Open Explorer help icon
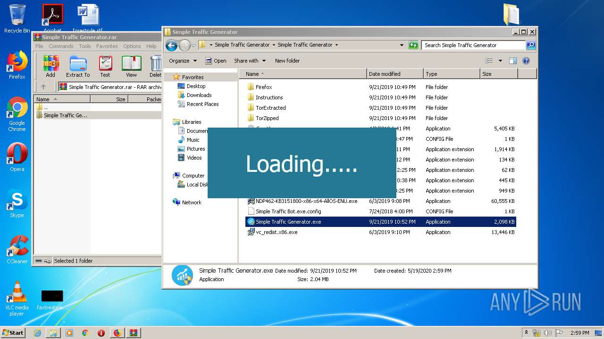Viewport: 604px width, 339px height. 526,61
